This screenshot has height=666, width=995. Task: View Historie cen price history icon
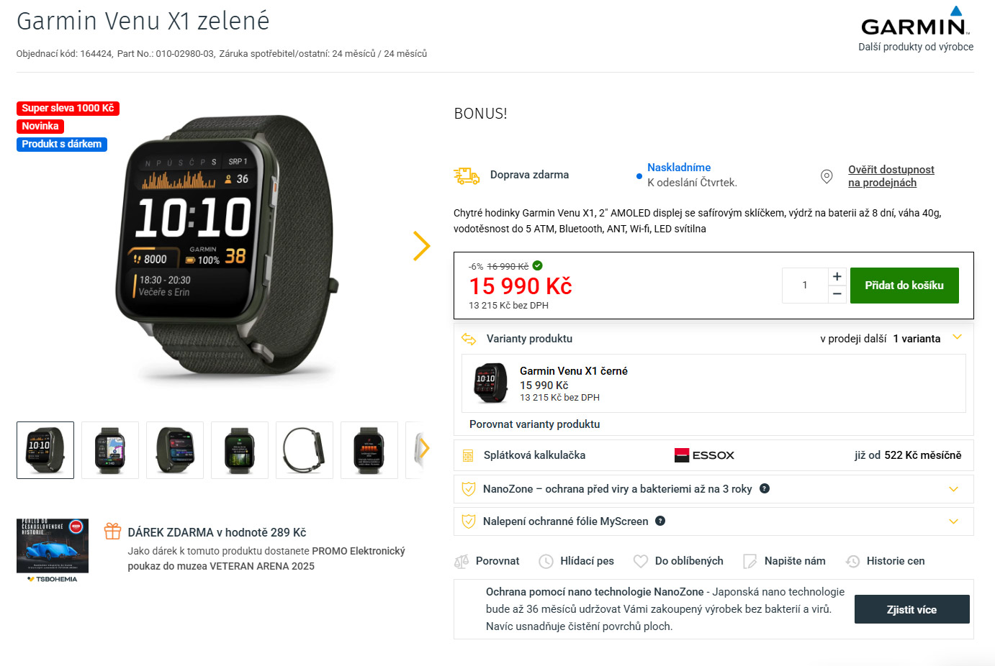[852, 562]
